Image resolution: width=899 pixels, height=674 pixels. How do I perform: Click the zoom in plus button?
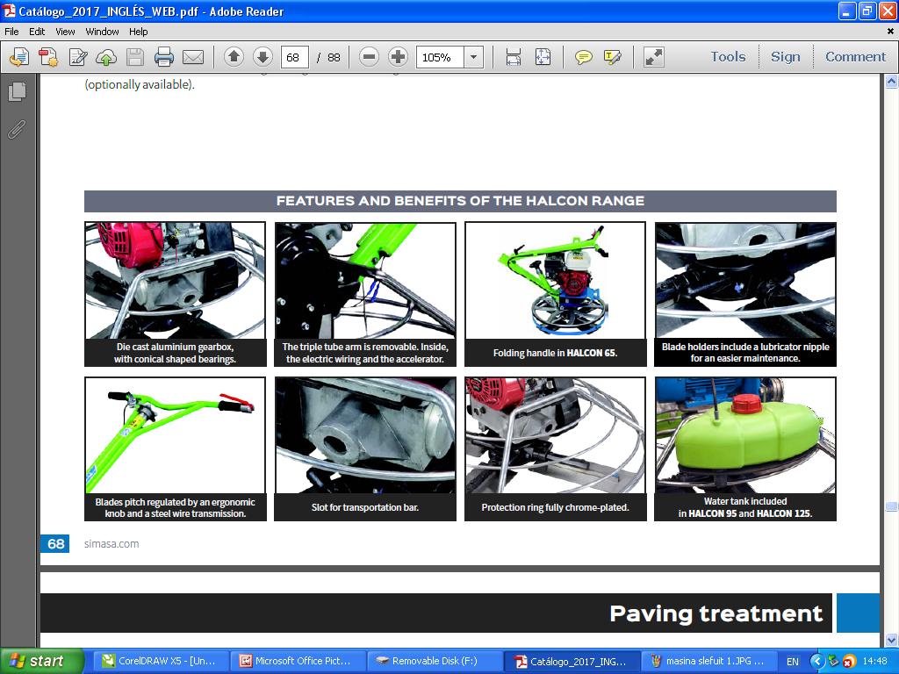(398, 57)
